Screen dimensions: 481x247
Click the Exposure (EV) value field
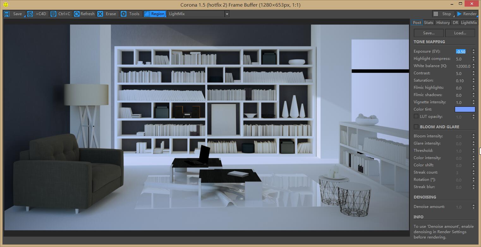pos(463,52)
